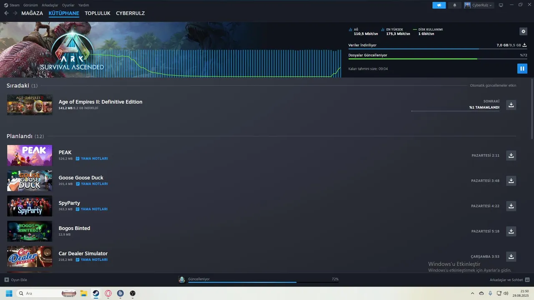Viewport: 534px width, 300px height.
Task: Click the PEAK game thumbnail
Action: click(30, 155)
